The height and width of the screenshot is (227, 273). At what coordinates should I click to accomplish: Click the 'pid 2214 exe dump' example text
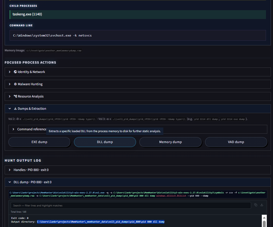233,119
